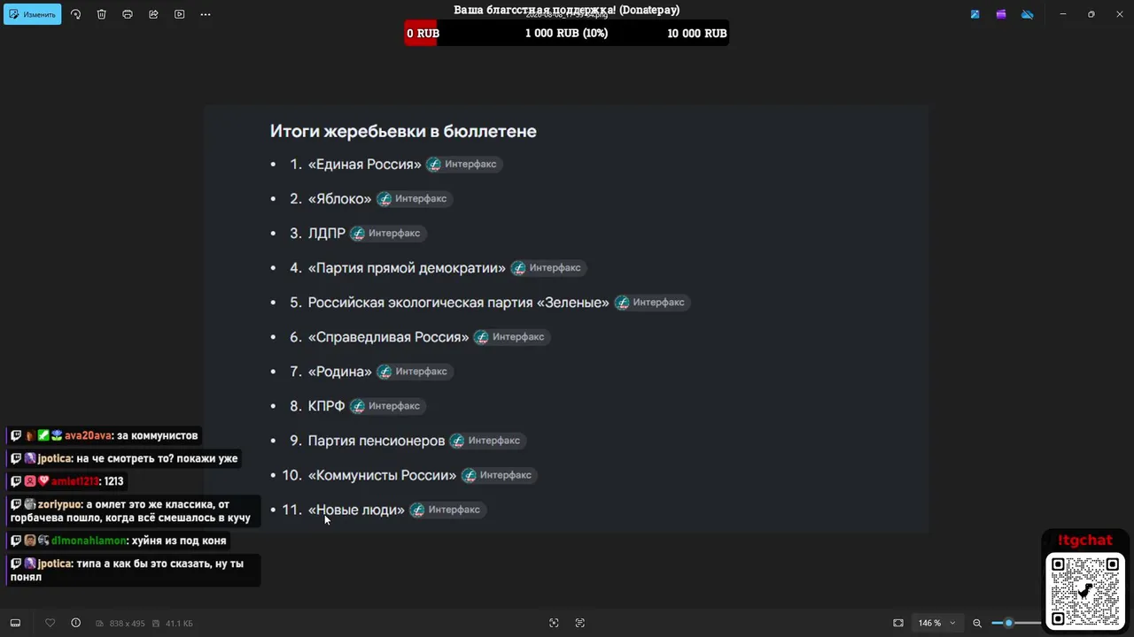Click the text «Новые люди»
The width and height of the screenshot is (1134, 637).
pos(356,509)
